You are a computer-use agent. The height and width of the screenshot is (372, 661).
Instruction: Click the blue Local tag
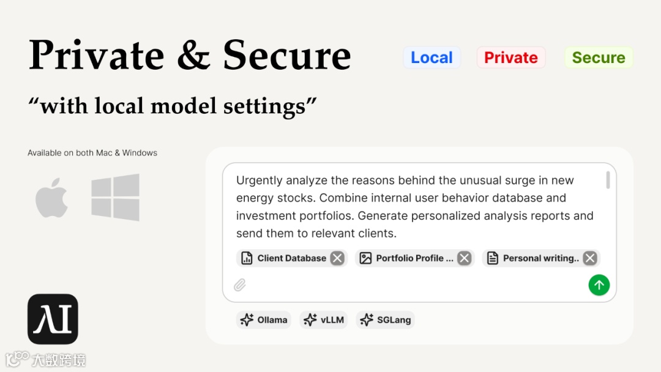click(x=431, y=58)
